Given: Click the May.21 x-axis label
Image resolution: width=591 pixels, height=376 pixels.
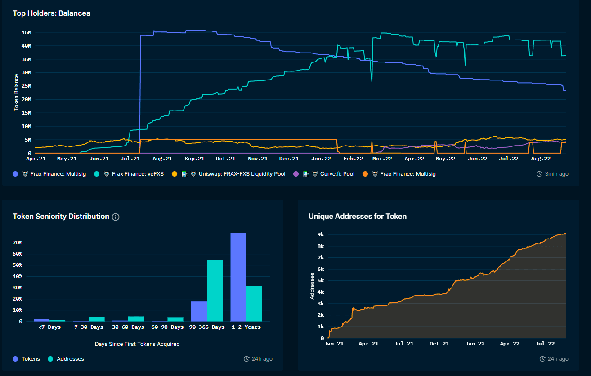Looking at the screenshot, I should [67, 159].
